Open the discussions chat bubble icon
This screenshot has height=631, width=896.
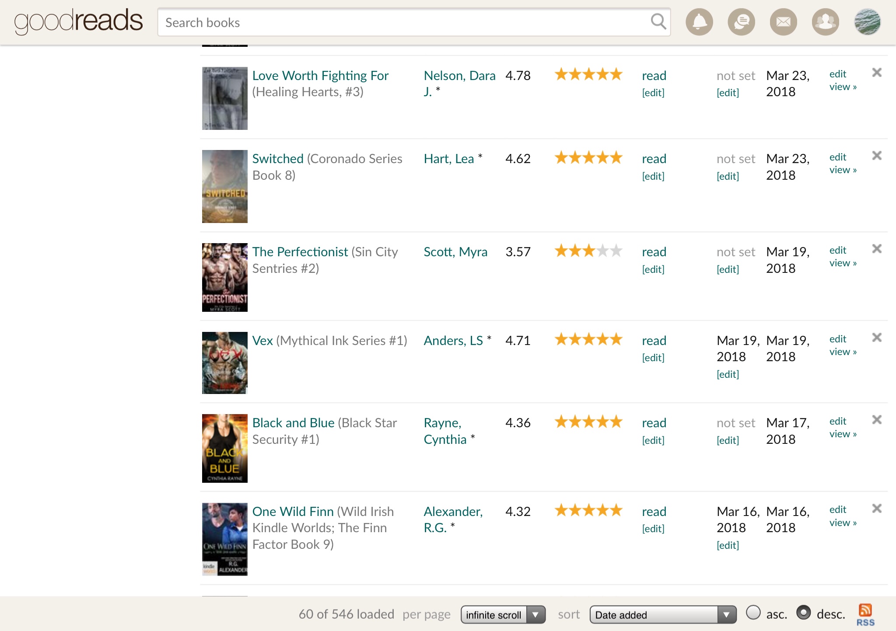[x=741, y=22]
